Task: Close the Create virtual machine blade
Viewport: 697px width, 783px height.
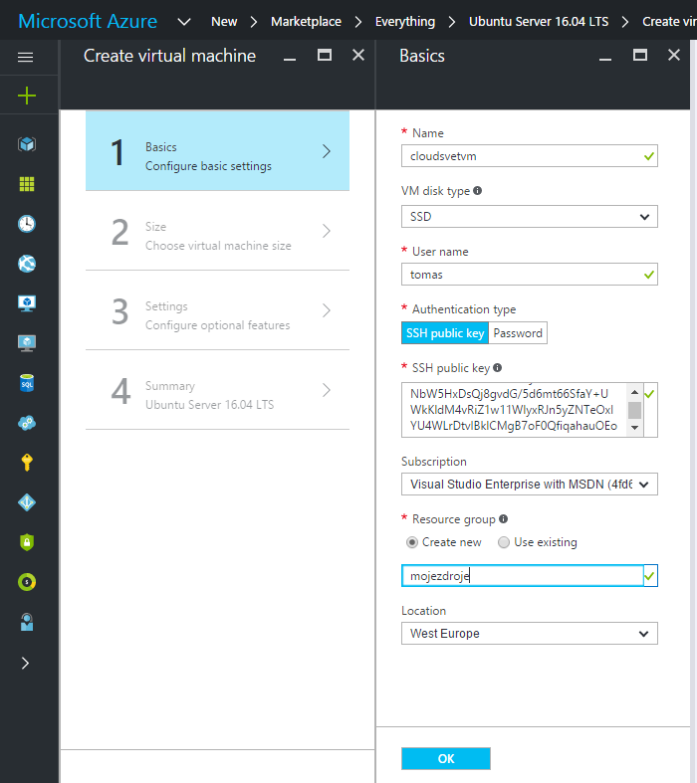Action: click(x=358, y=55)
